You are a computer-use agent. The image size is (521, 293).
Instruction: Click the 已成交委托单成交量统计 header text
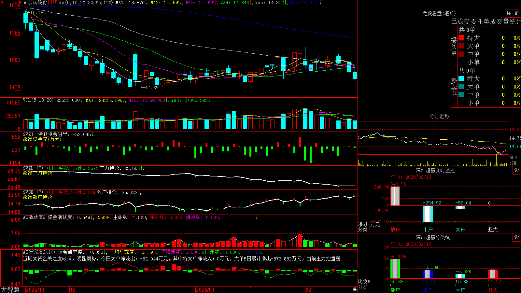tap(486, 22)
